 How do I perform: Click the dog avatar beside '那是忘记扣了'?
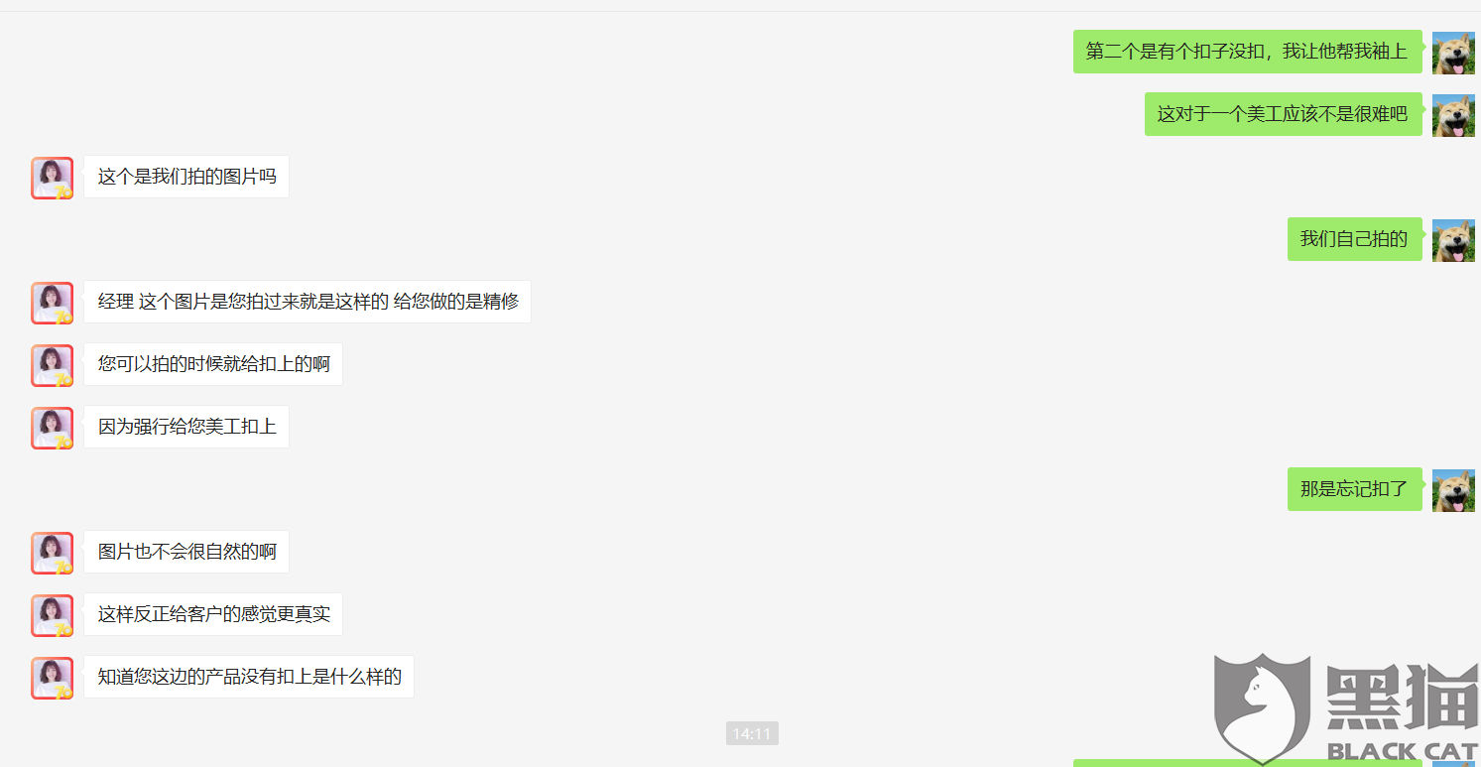[1453, 490]
